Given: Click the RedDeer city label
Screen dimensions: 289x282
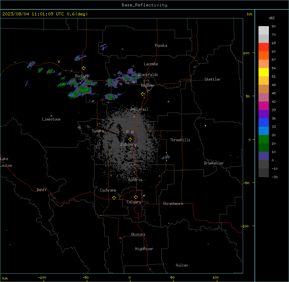Looking at the screenshot, I should [x=148, y=85].
